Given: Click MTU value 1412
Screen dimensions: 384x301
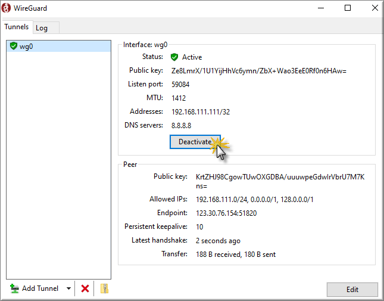Looking at the screenshot, I should 179,98.
